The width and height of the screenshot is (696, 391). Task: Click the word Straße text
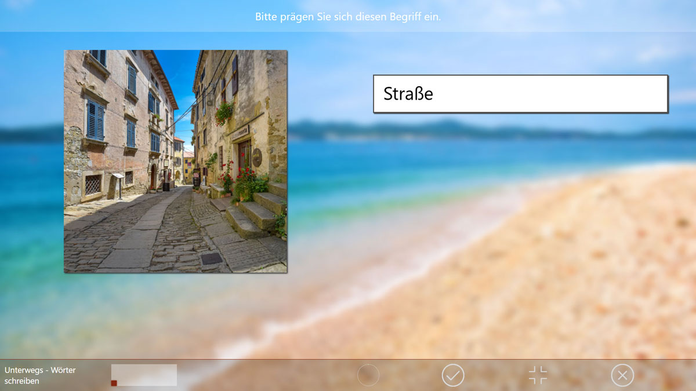[x=408, y=94]
